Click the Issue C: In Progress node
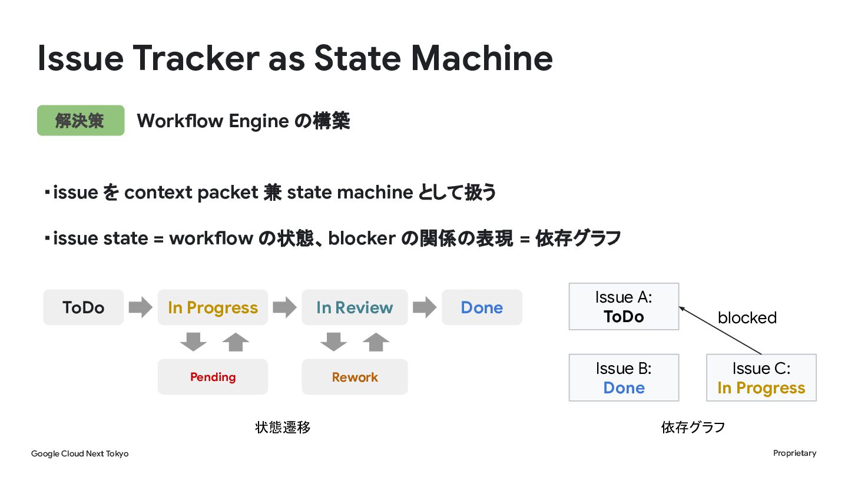The image size is (848, 477). coord(761,377)
